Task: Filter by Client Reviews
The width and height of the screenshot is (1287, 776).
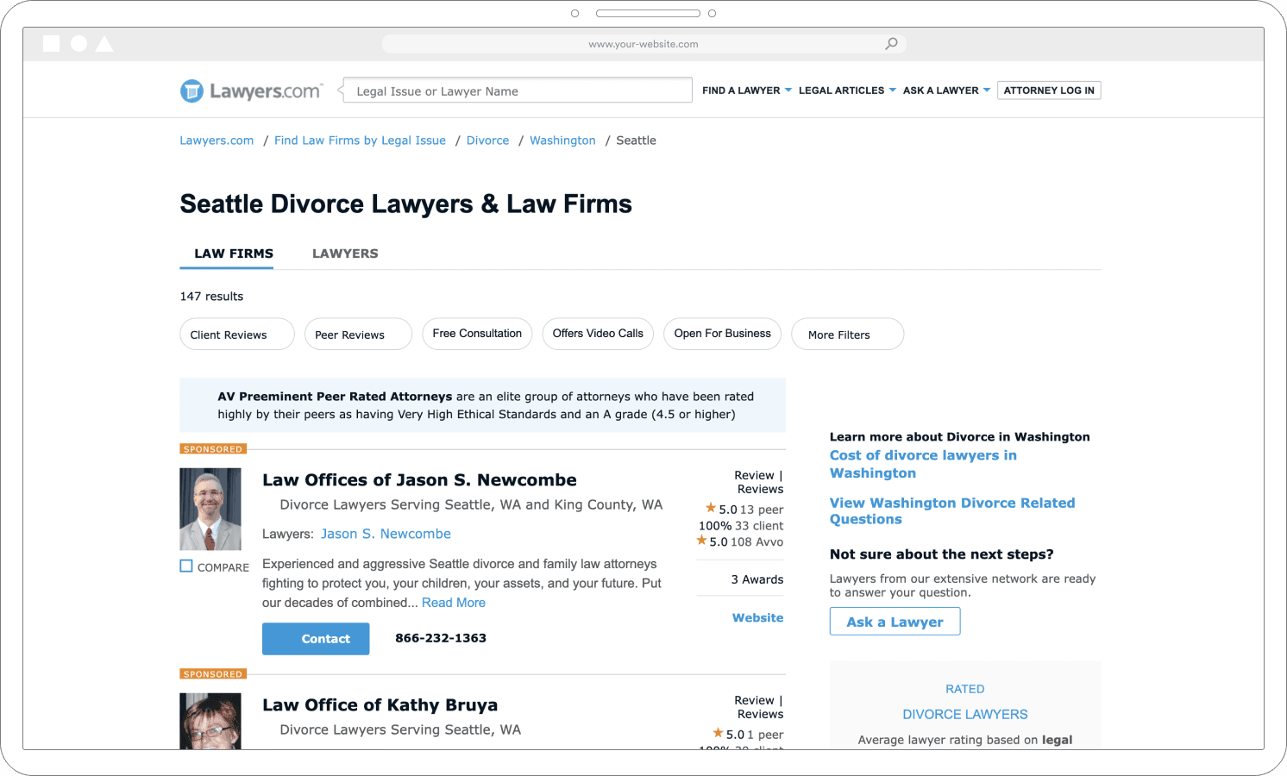Action: point(237,335)
